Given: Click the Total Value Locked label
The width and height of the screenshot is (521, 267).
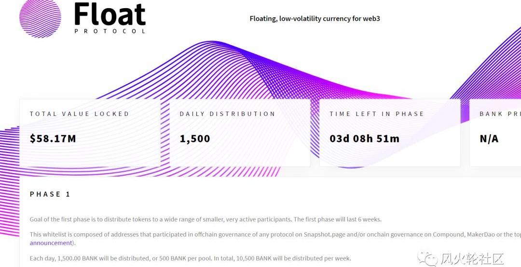Looking at the screenshot, I should (x=80, y=114).
